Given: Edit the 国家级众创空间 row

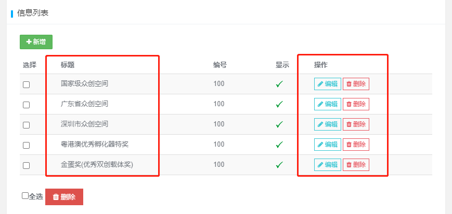Looking at the screenshot, I should [327, 84].
